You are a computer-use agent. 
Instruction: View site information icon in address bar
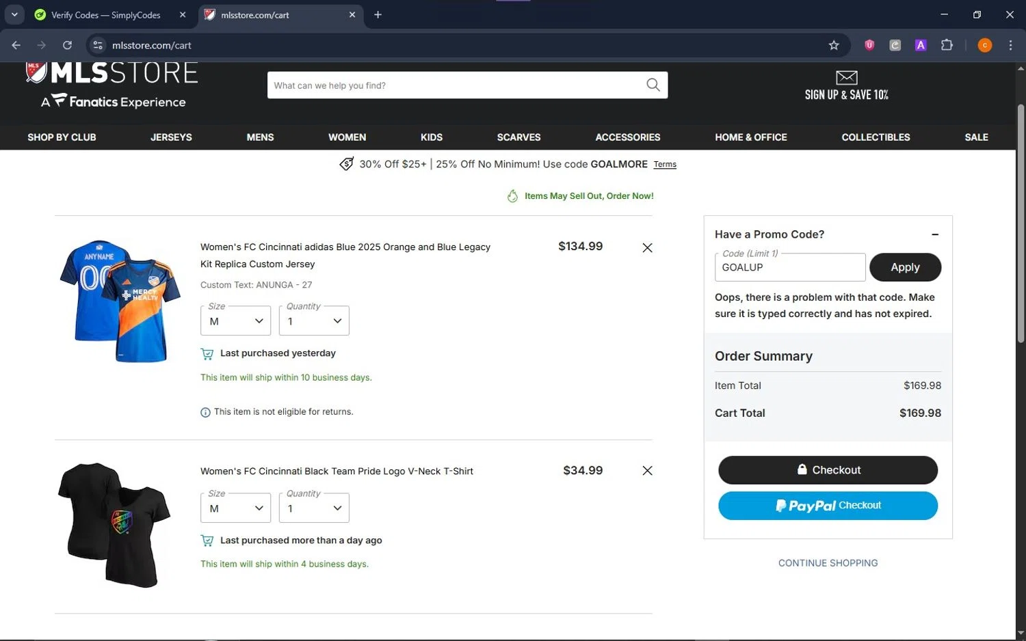(98, 45)
